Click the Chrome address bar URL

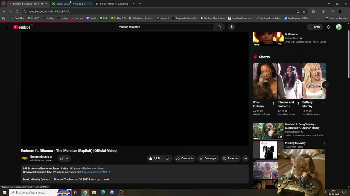coord(49,11)
